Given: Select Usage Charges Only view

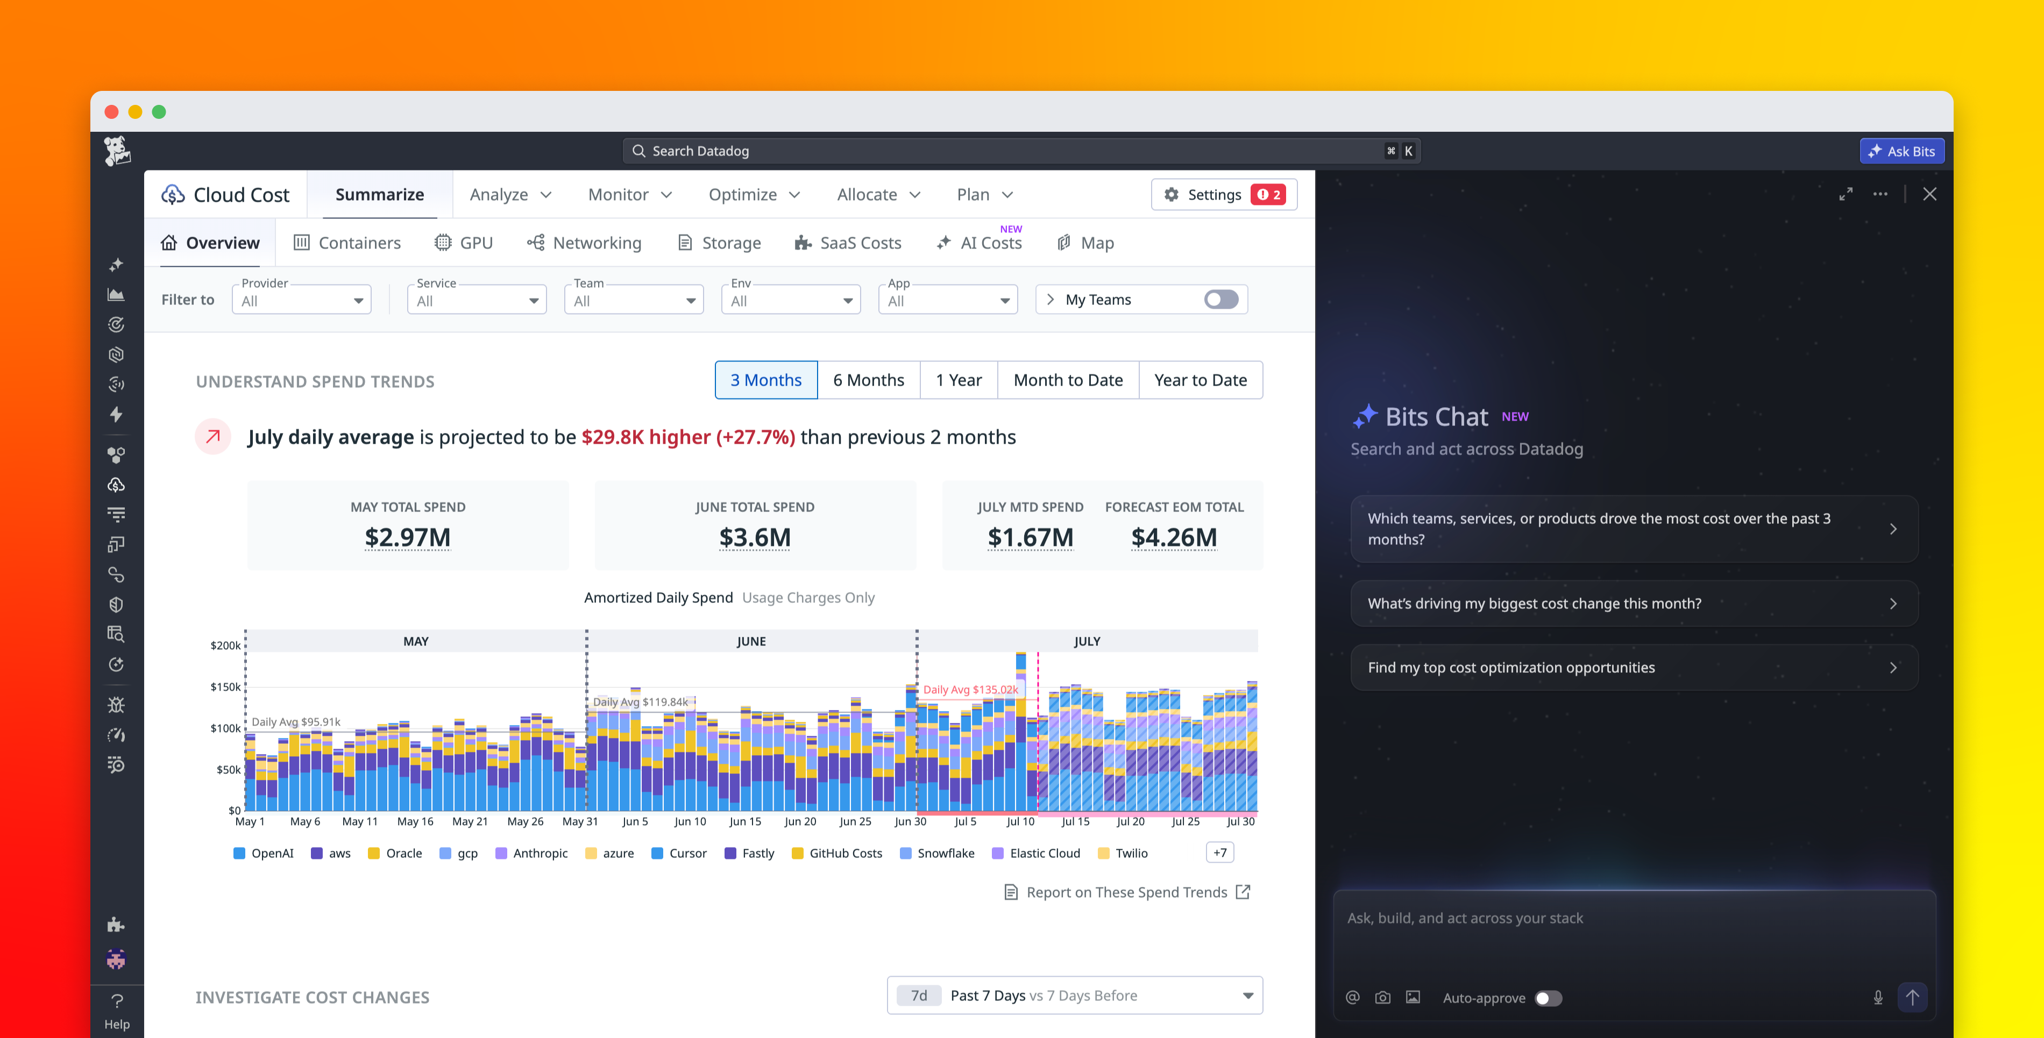Looking at the screenshot, I should click(808, 598).
